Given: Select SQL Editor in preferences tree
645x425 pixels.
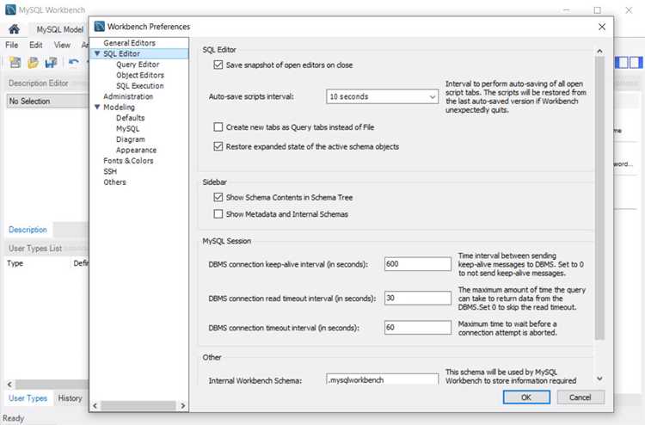Looking at the screenshot, I should (x=121, y=53).
